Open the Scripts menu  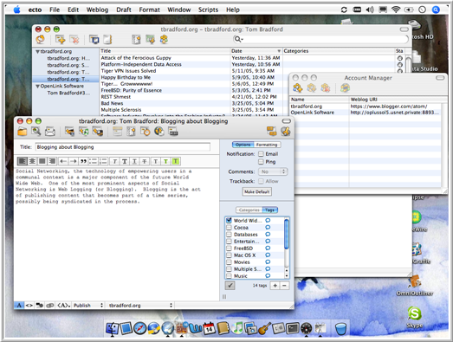coord(208,10)
